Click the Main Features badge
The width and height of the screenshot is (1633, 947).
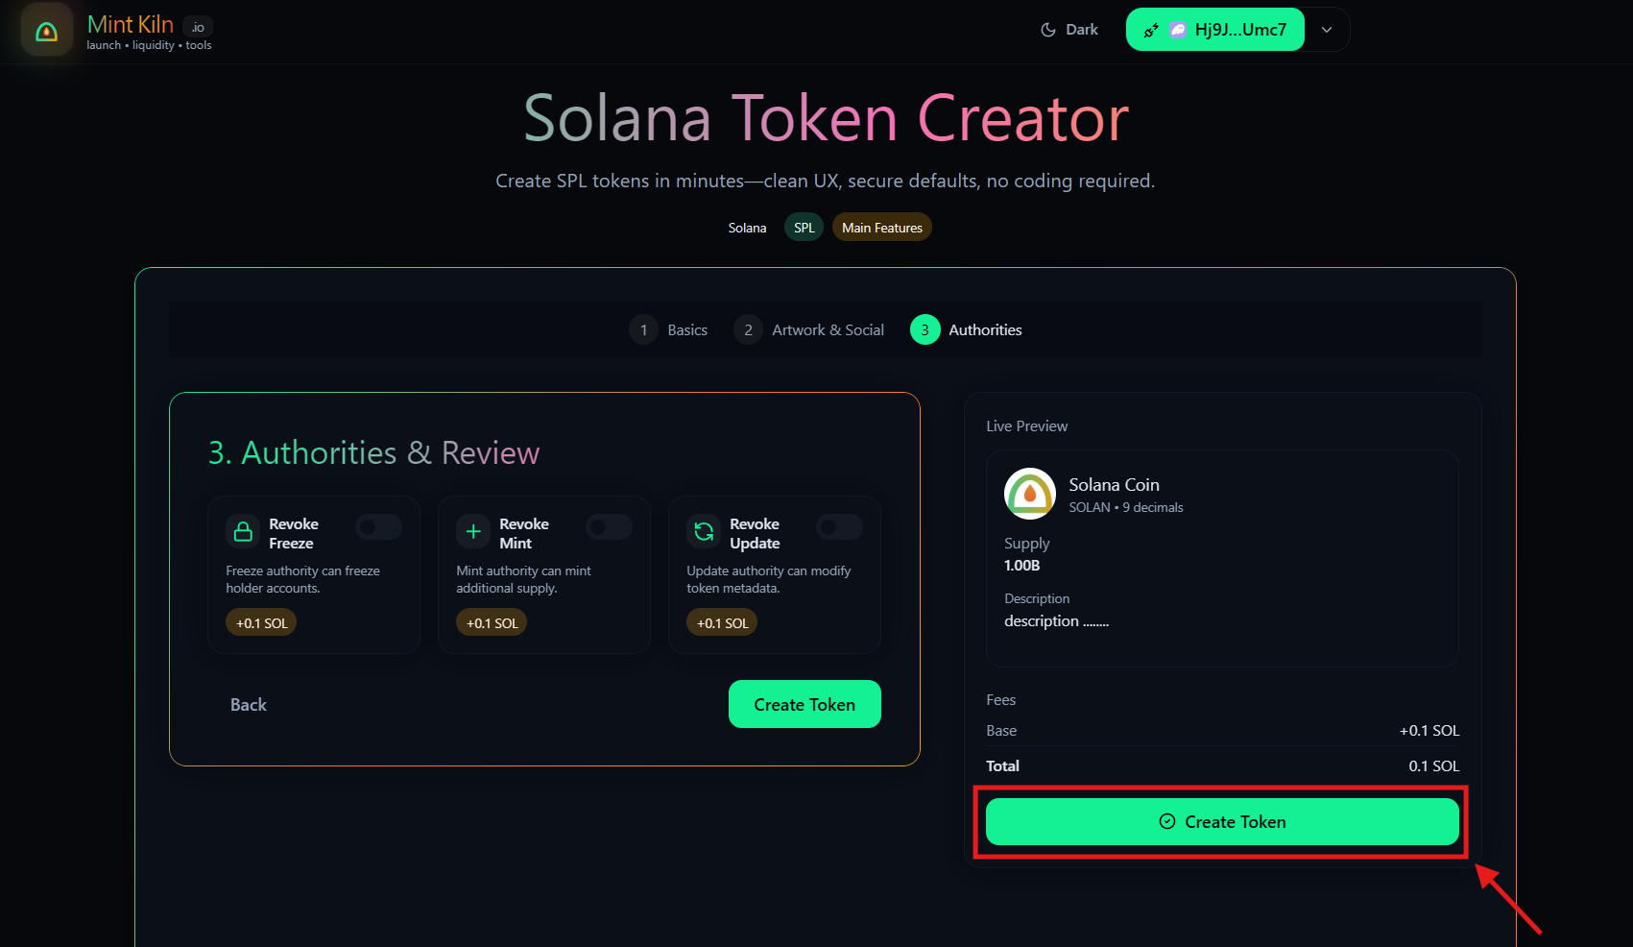881,228
